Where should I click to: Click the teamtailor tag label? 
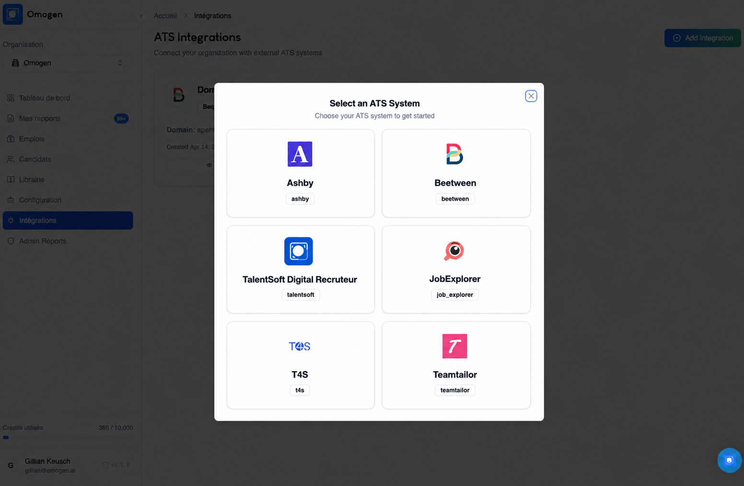(x=455, y=390)
